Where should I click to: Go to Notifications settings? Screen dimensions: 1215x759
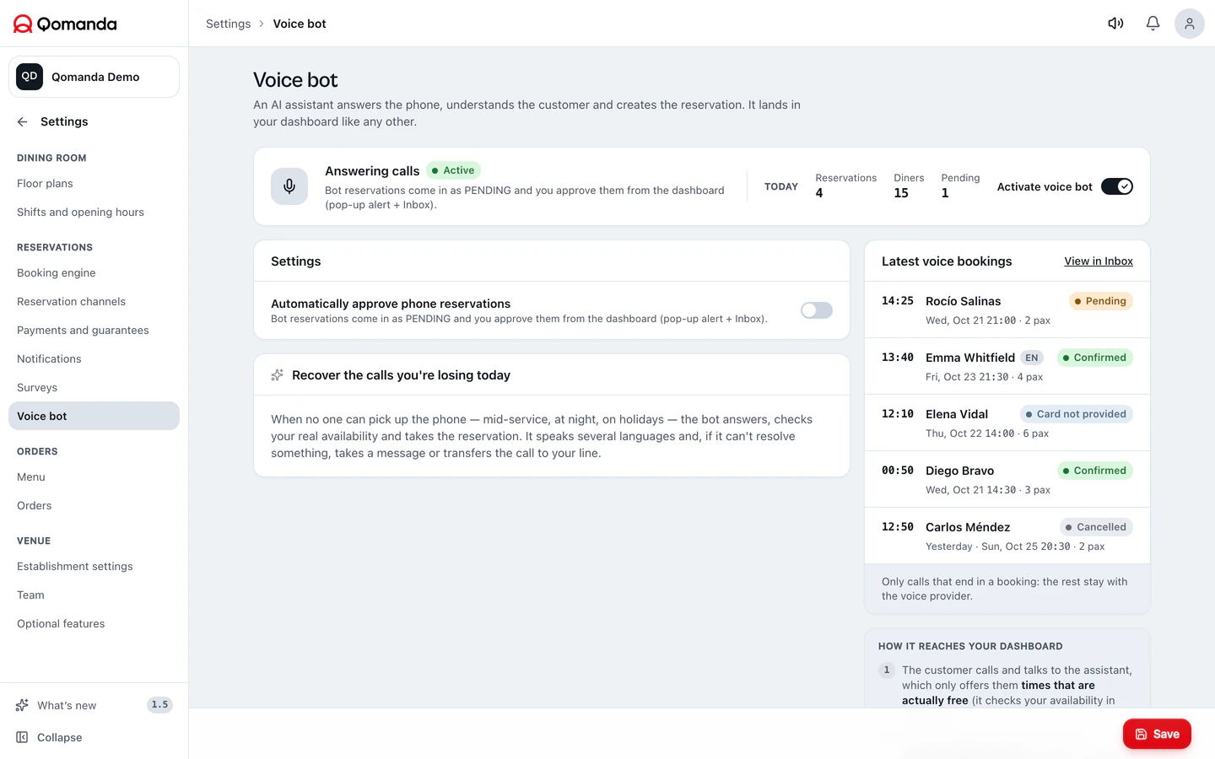[94, 359]
